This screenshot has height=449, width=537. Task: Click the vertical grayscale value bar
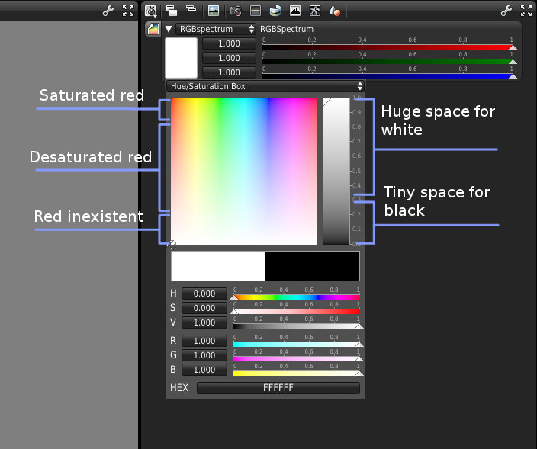click(x=336, y=172)
